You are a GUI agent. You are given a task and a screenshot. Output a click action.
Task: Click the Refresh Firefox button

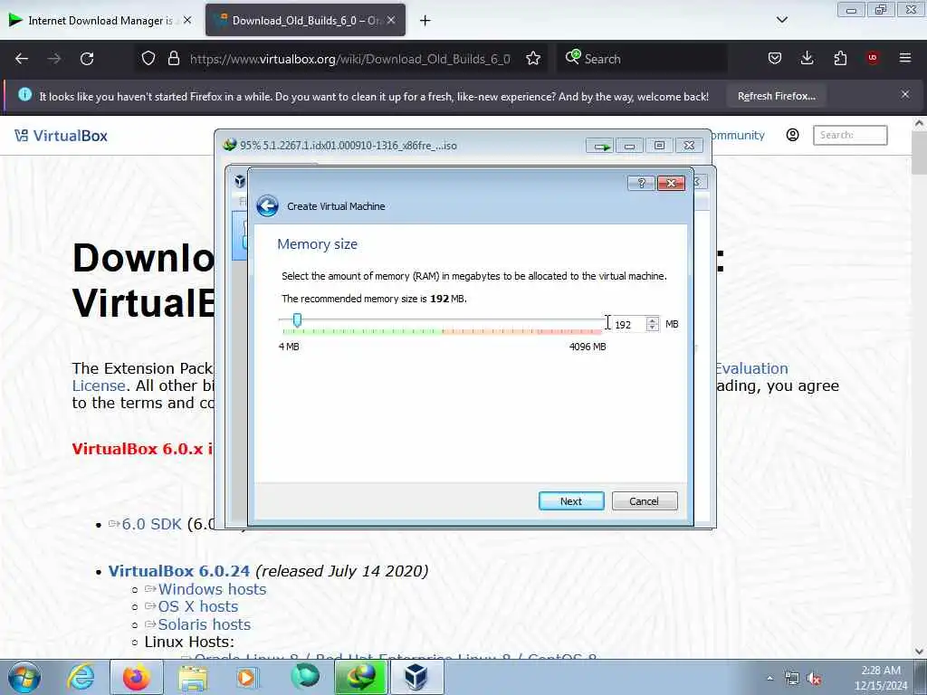click(776, 96)
